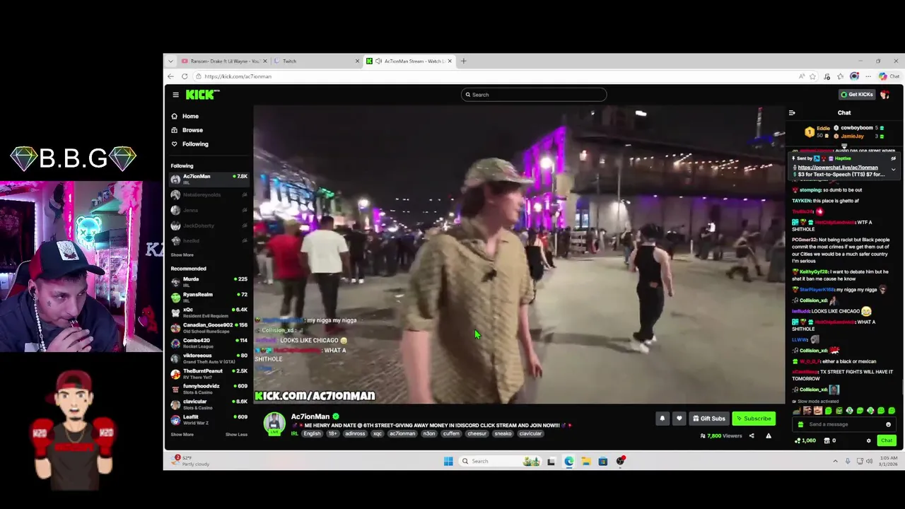Viewport: 905px width, 509px height.
Task: Open Combs420 recommended channel
Action: pyautogui.click(x=209, y=343)
